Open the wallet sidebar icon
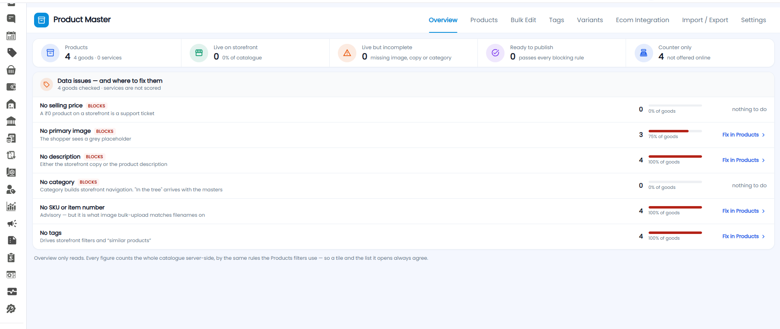Viewport: 780px width, 329px height. 11,87
